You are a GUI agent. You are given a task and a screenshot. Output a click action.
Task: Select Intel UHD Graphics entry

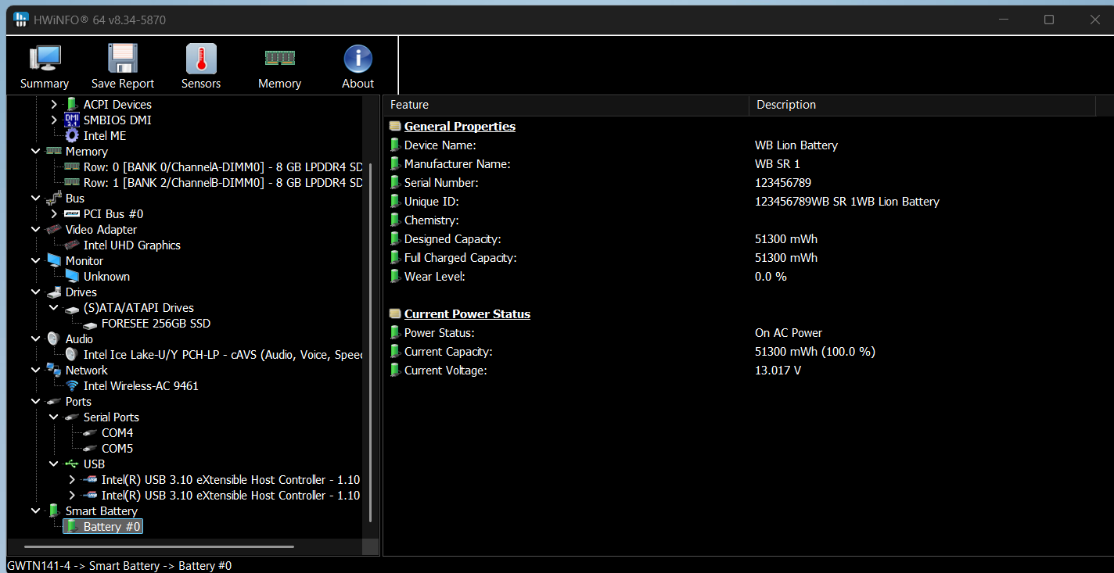[132, 245]
